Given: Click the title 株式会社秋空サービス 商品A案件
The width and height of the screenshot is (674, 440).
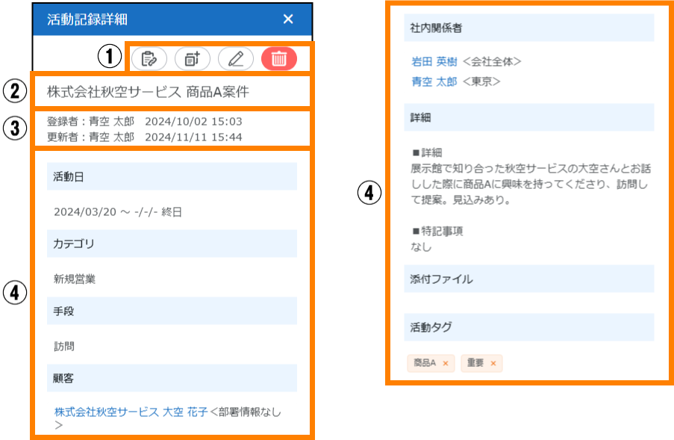Looking at the screenshot, I should [x=148, y=93].
